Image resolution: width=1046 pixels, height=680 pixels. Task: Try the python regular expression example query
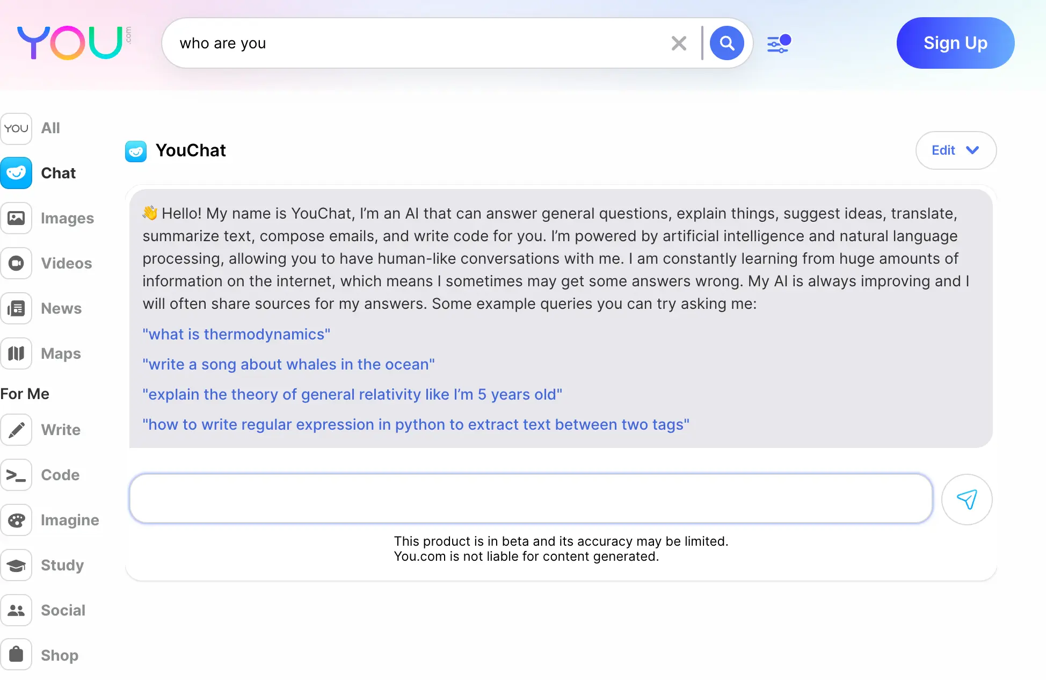416,424
